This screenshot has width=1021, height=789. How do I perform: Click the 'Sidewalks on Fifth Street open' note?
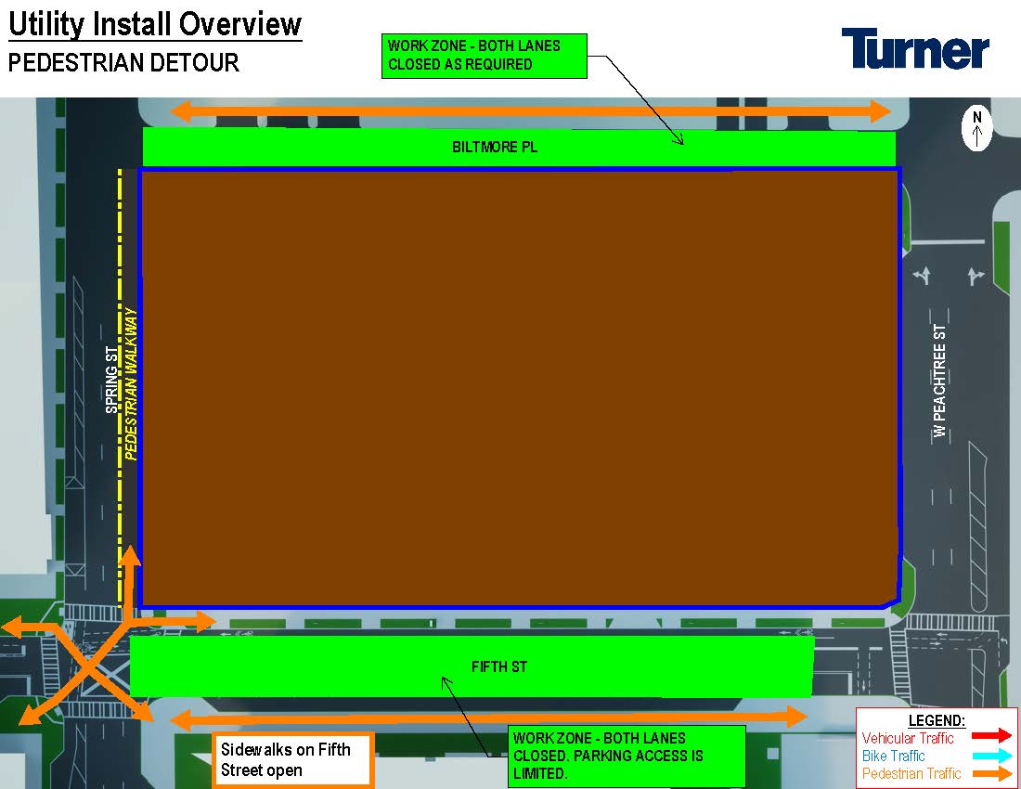tap(293, 759)
